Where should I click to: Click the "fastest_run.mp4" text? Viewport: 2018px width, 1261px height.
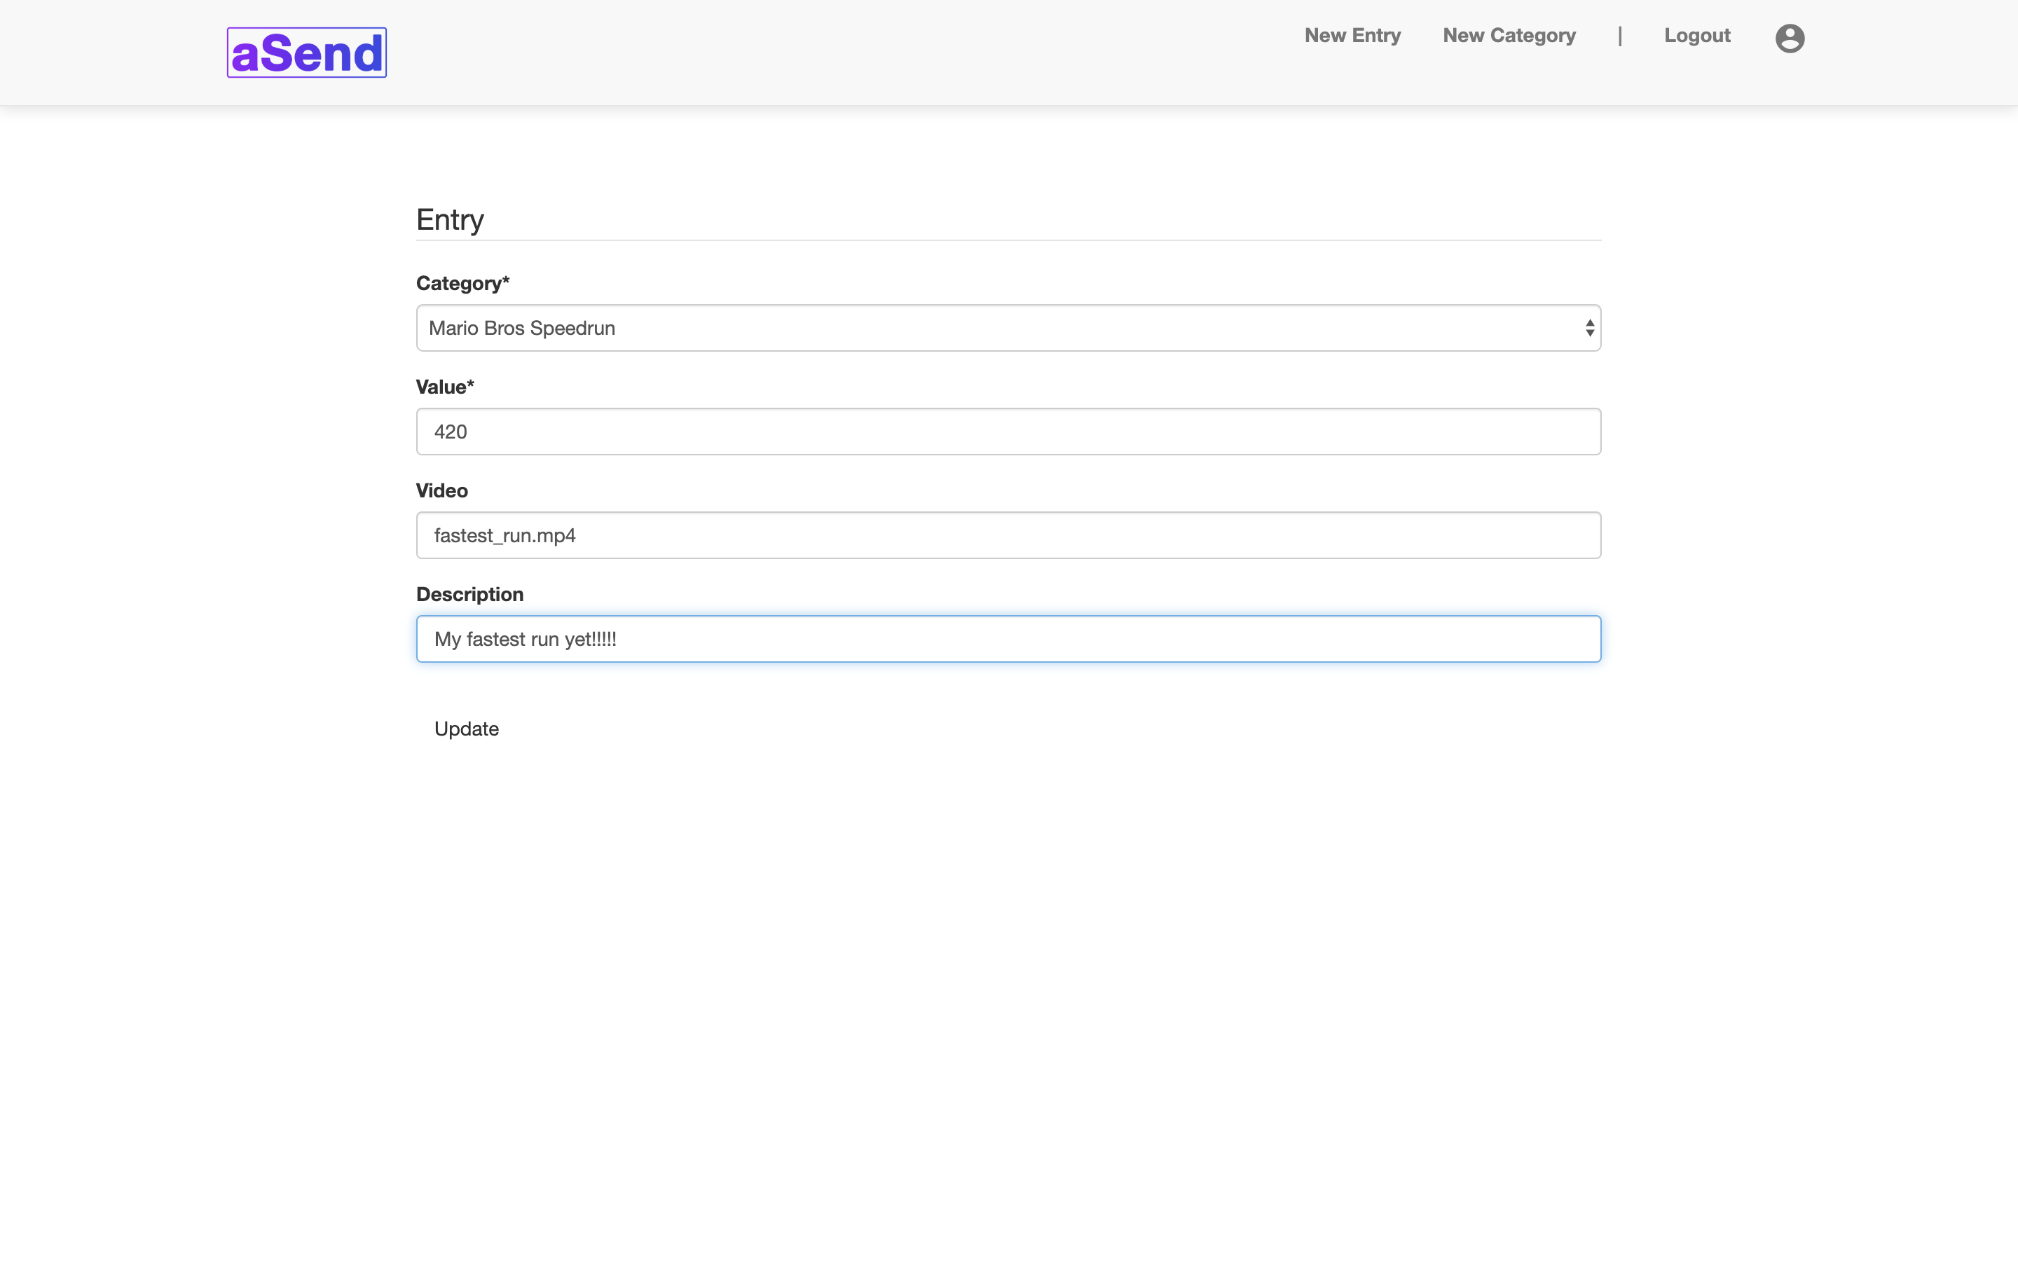pyautogui.click(x=504, y=535)
